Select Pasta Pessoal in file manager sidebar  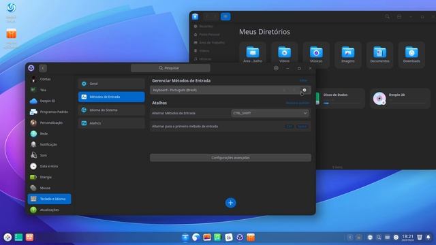point(209,35)
